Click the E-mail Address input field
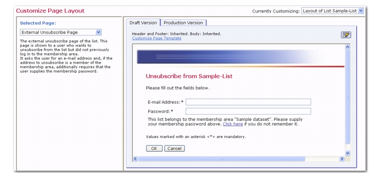Image resolution: width=373 pixels, height=182 pixels. (248, 102)
